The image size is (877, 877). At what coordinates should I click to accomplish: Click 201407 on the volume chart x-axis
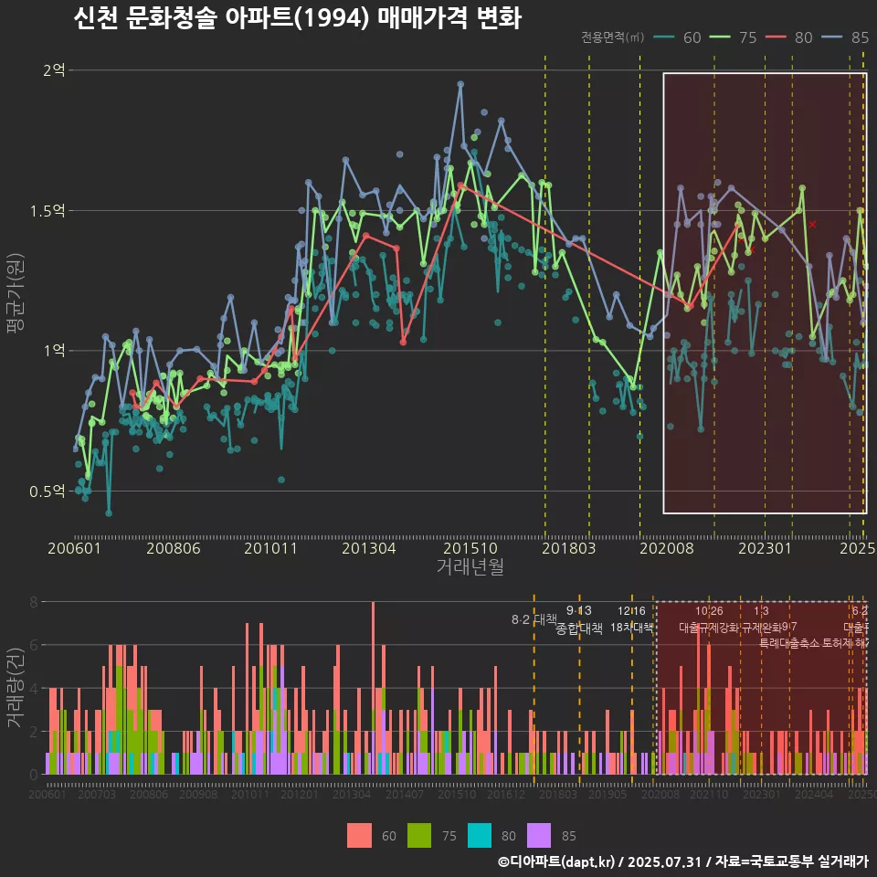click(x=405, y=794)
